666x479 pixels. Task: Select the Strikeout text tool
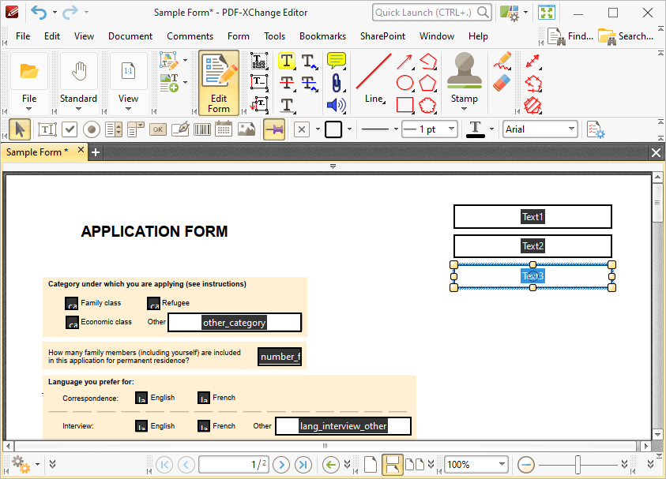(287, 82)
